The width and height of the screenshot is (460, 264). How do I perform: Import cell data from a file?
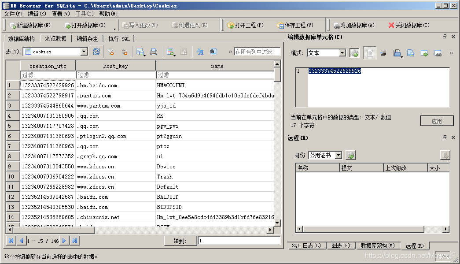click(x=397, y=52)
